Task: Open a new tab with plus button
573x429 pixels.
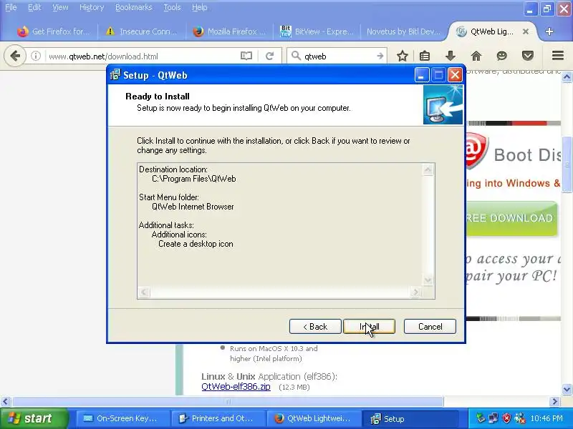Action: pos(549,31)
